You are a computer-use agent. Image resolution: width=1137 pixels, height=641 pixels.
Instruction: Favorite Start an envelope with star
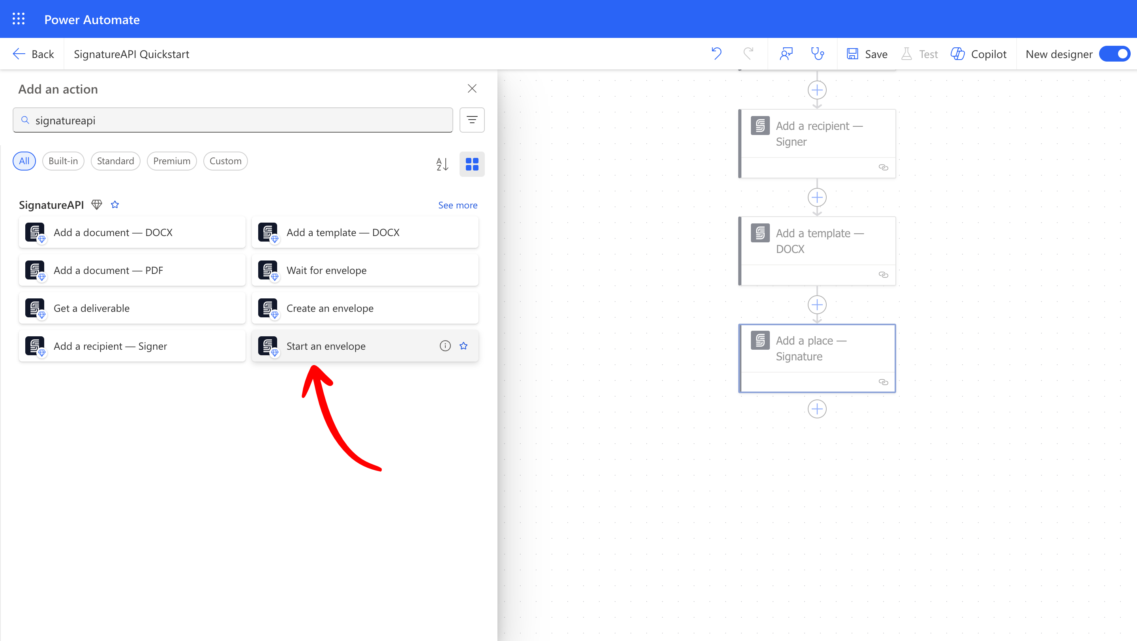pyautogui.click(x=463, y=346)
